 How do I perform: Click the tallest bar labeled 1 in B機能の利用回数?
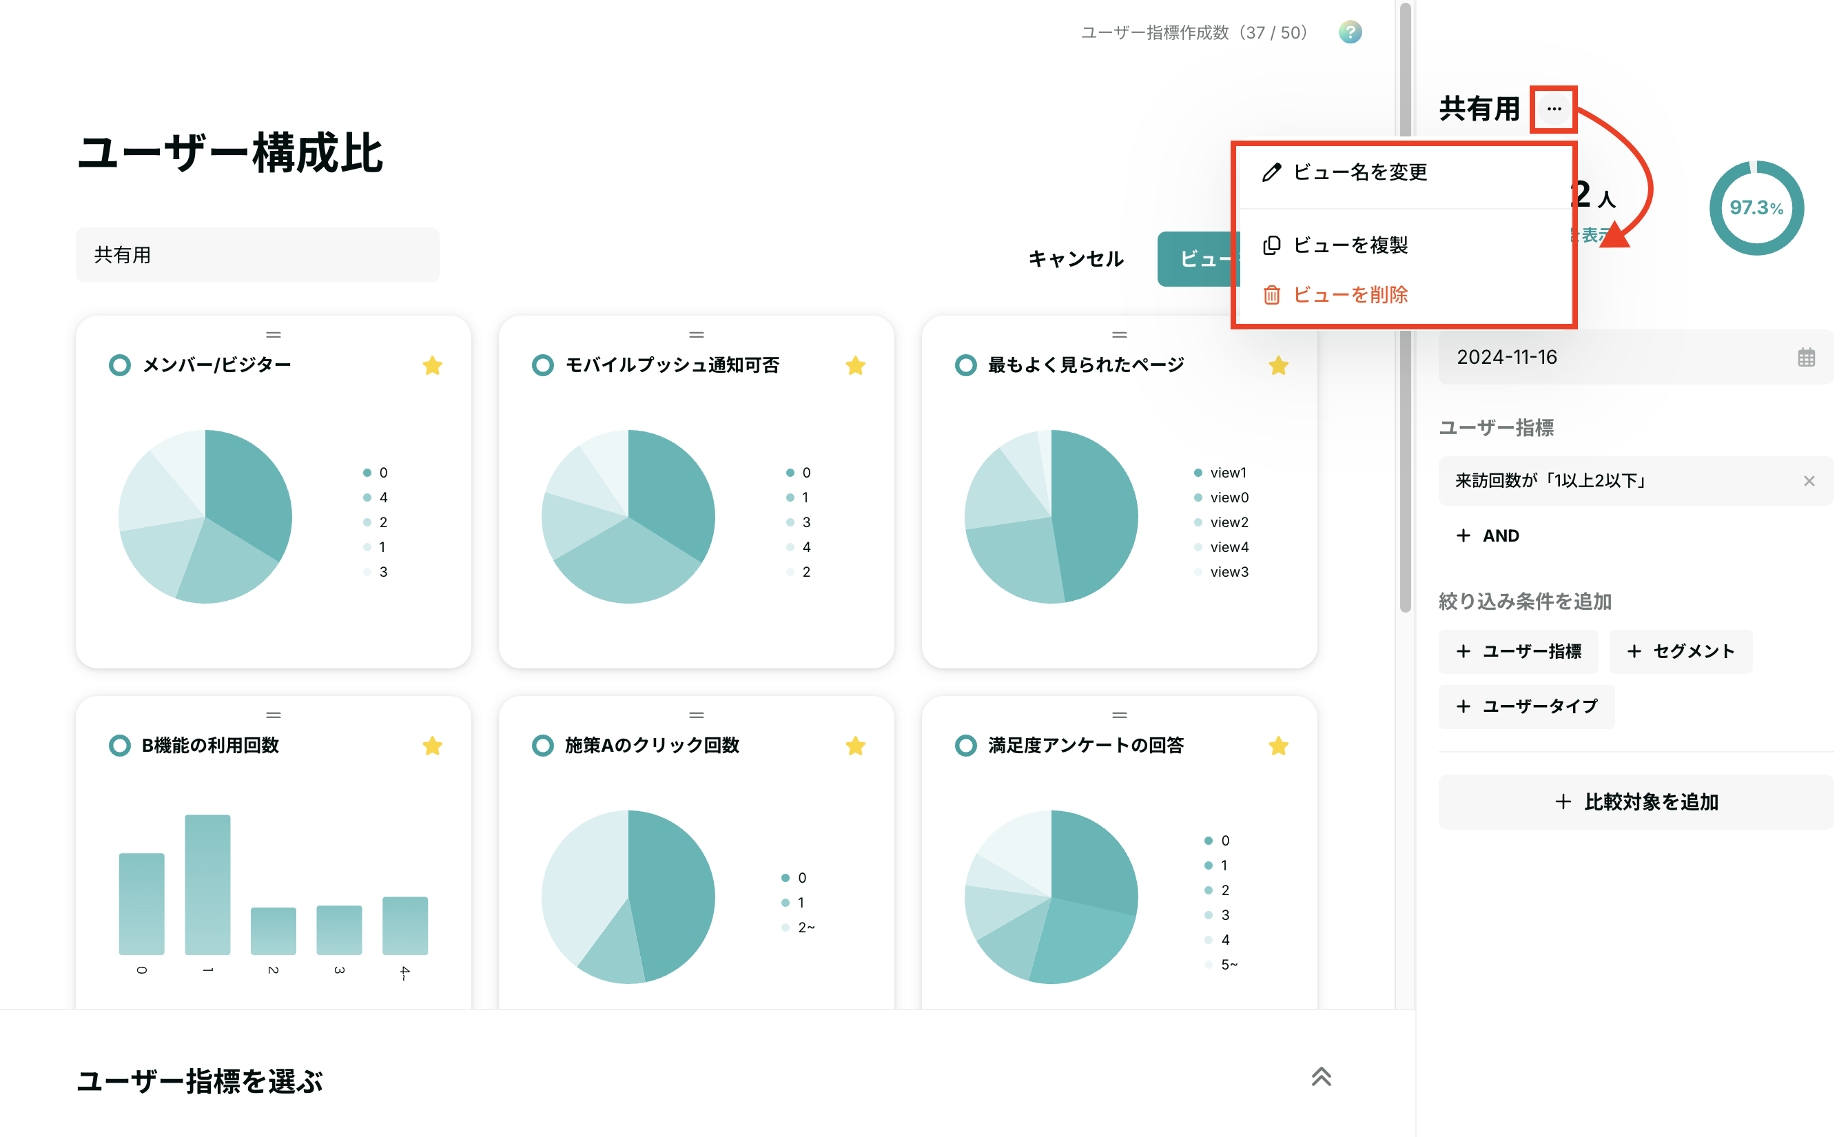pyautogui.click(x=207, y=884)
